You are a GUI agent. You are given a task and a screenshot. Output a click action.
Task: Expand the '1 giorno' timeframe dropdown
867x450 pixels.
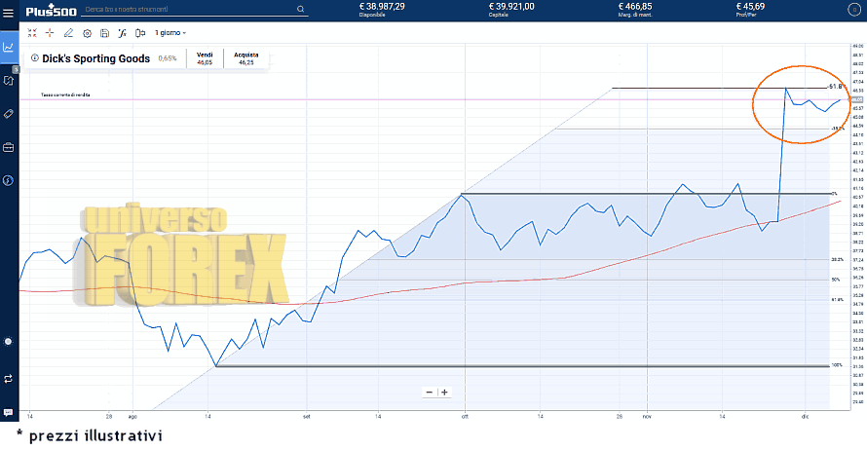pyautogui.click(x=170, y=32)
